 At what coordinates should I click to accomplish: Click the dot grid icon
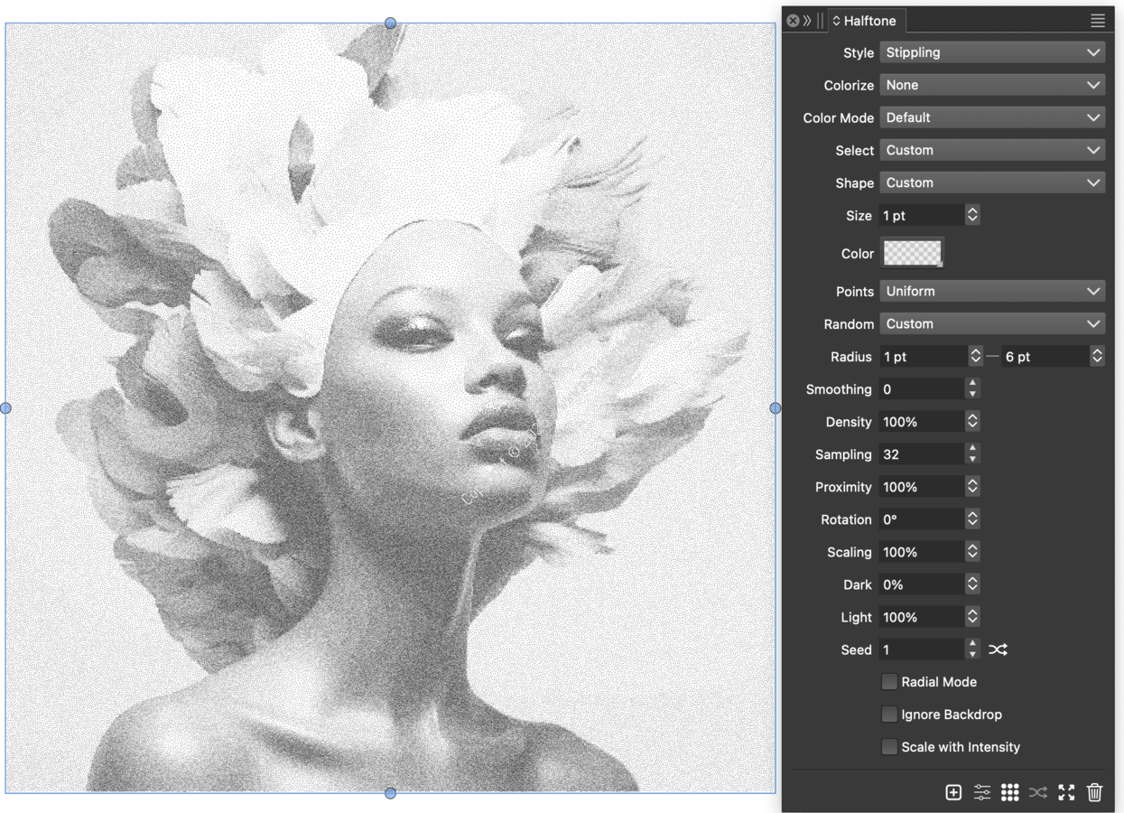[1010, 792]
